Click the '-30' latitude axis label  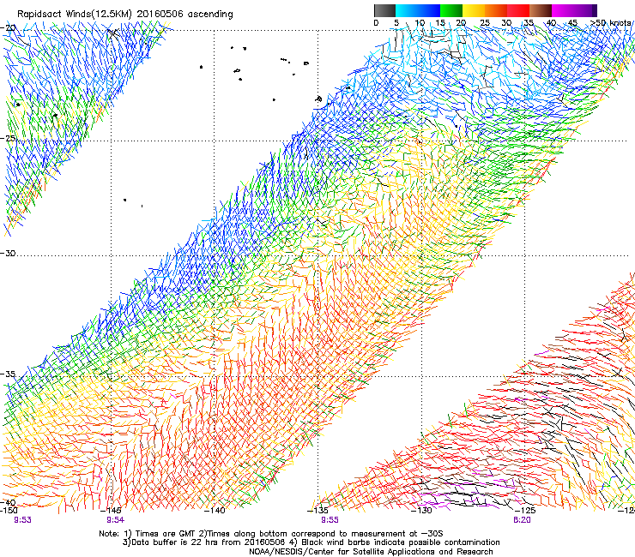point(9,253)
